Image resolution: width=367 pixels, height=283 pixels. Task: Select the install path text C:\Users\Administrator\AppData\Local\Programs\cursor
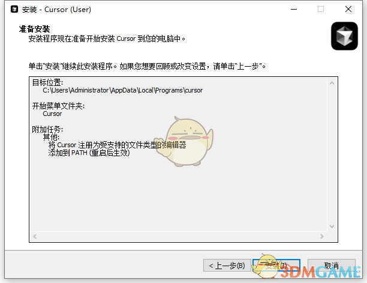[123, 90]
